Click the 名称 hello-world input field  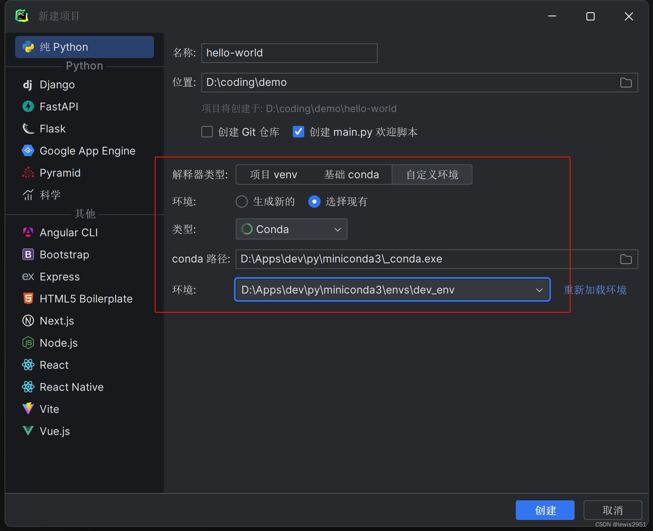coord(289,53)
